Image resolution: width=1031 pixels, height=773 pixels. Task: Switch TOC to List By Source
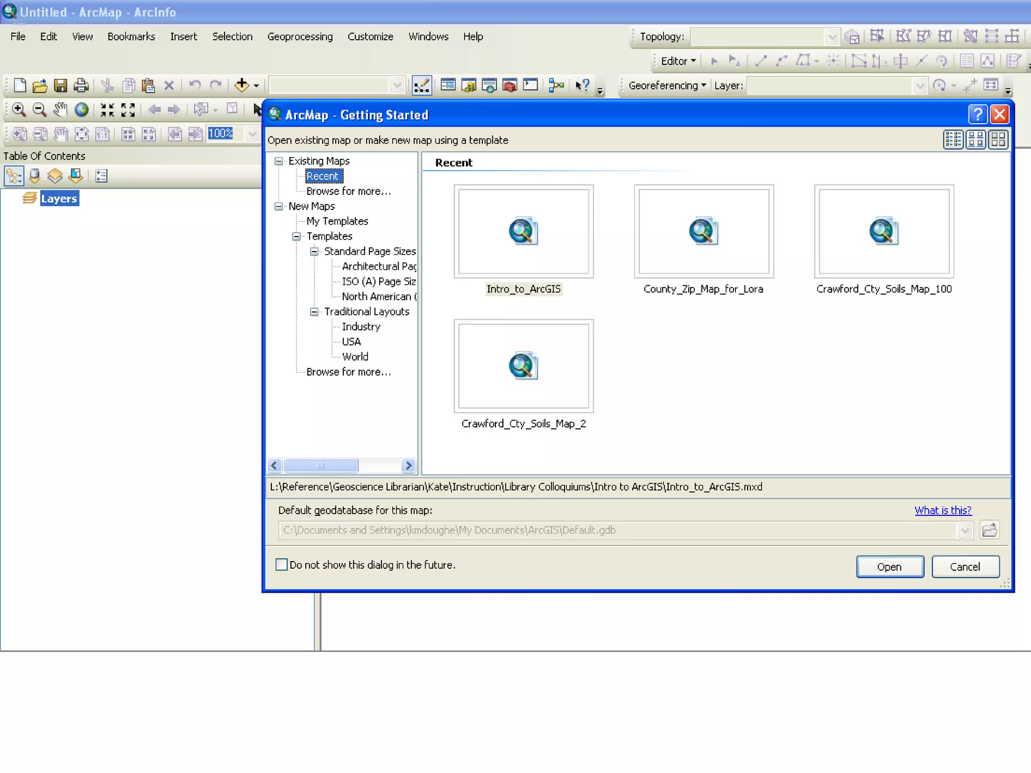click(34, 176)
